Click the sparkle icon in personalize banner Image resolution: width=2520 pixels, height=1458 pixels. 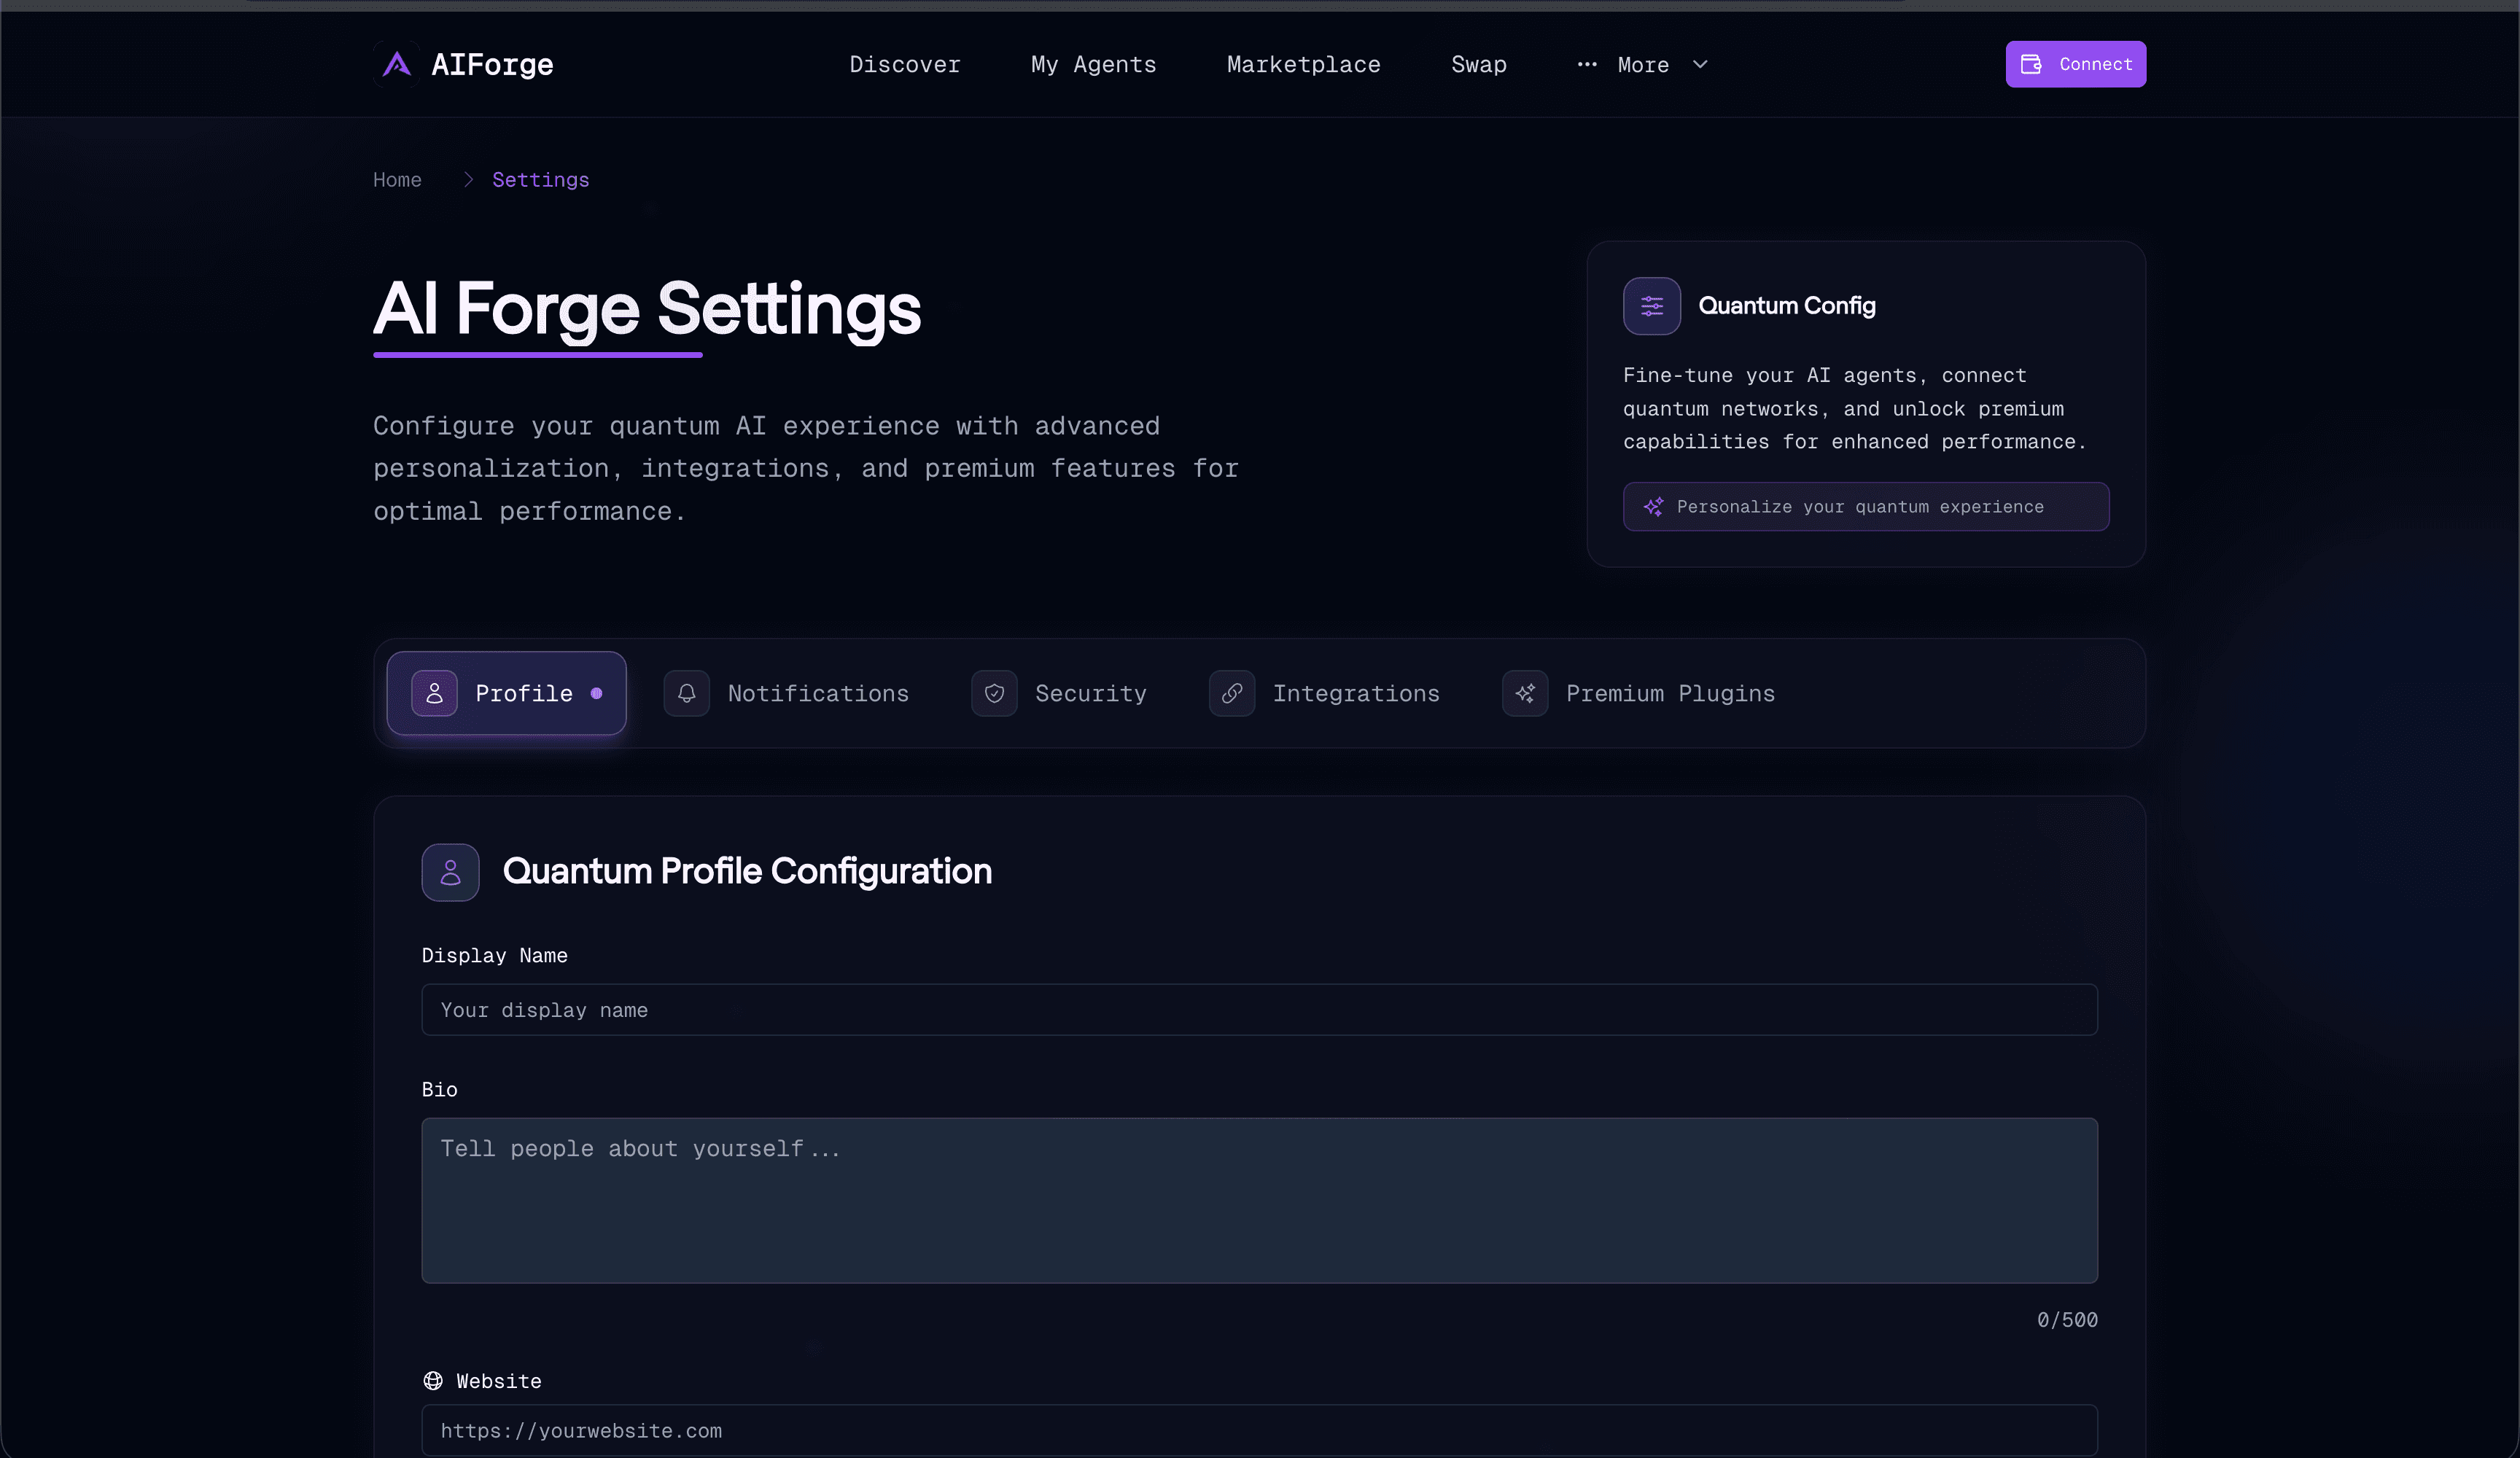tap(1653, 507)
